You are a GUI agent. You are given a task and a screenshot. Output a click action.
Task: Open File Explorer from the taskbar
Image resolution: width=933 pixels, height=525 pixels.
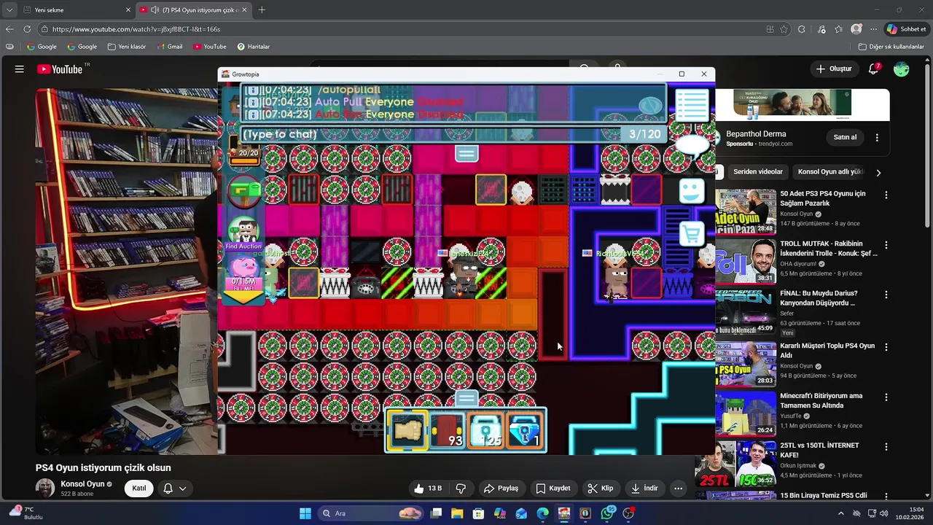point(457,513)
